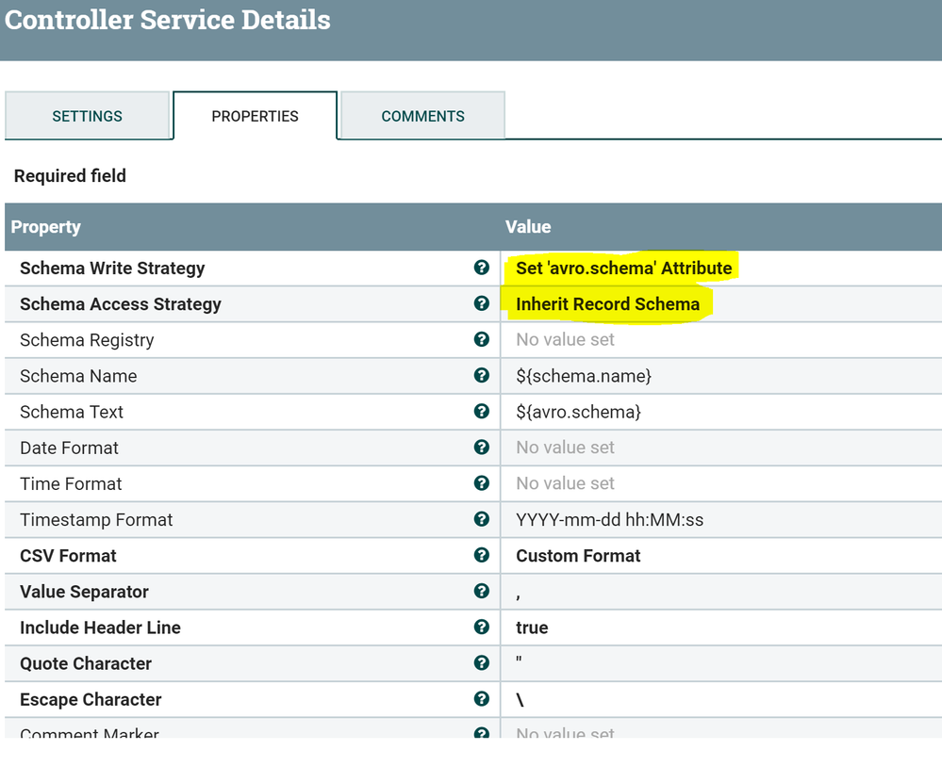Click help icon beside CSV Format
The height and width of the screenshot is (766, 942).
[x=482, y=555]
